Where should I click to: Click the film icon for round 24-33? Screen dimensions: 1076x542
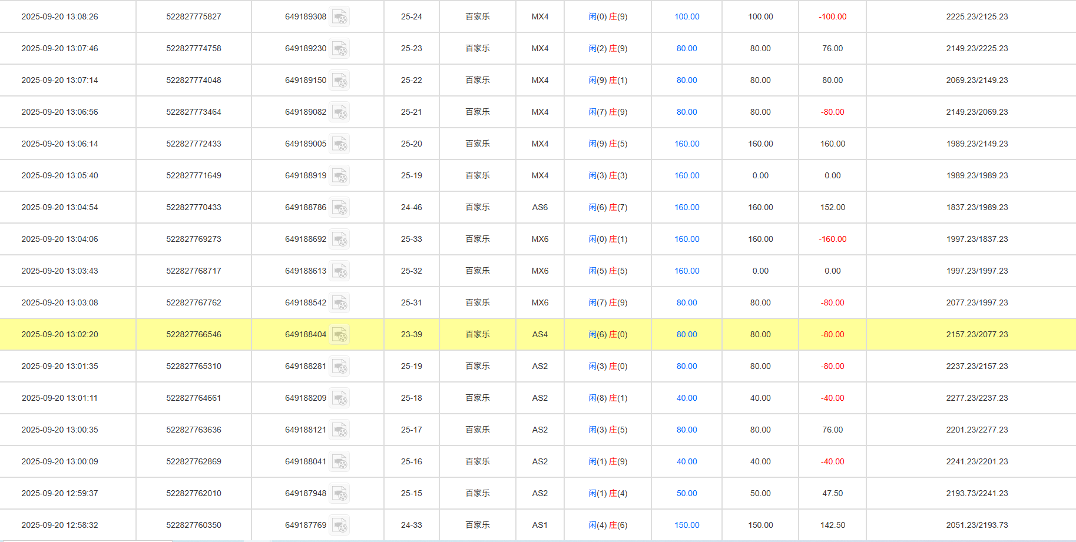[x=340, y=525]
